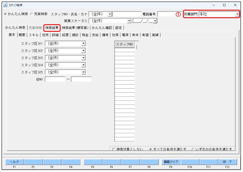Click the 就業ステータス date field
The height and width of the screenshot is (172, 243).
143,21
